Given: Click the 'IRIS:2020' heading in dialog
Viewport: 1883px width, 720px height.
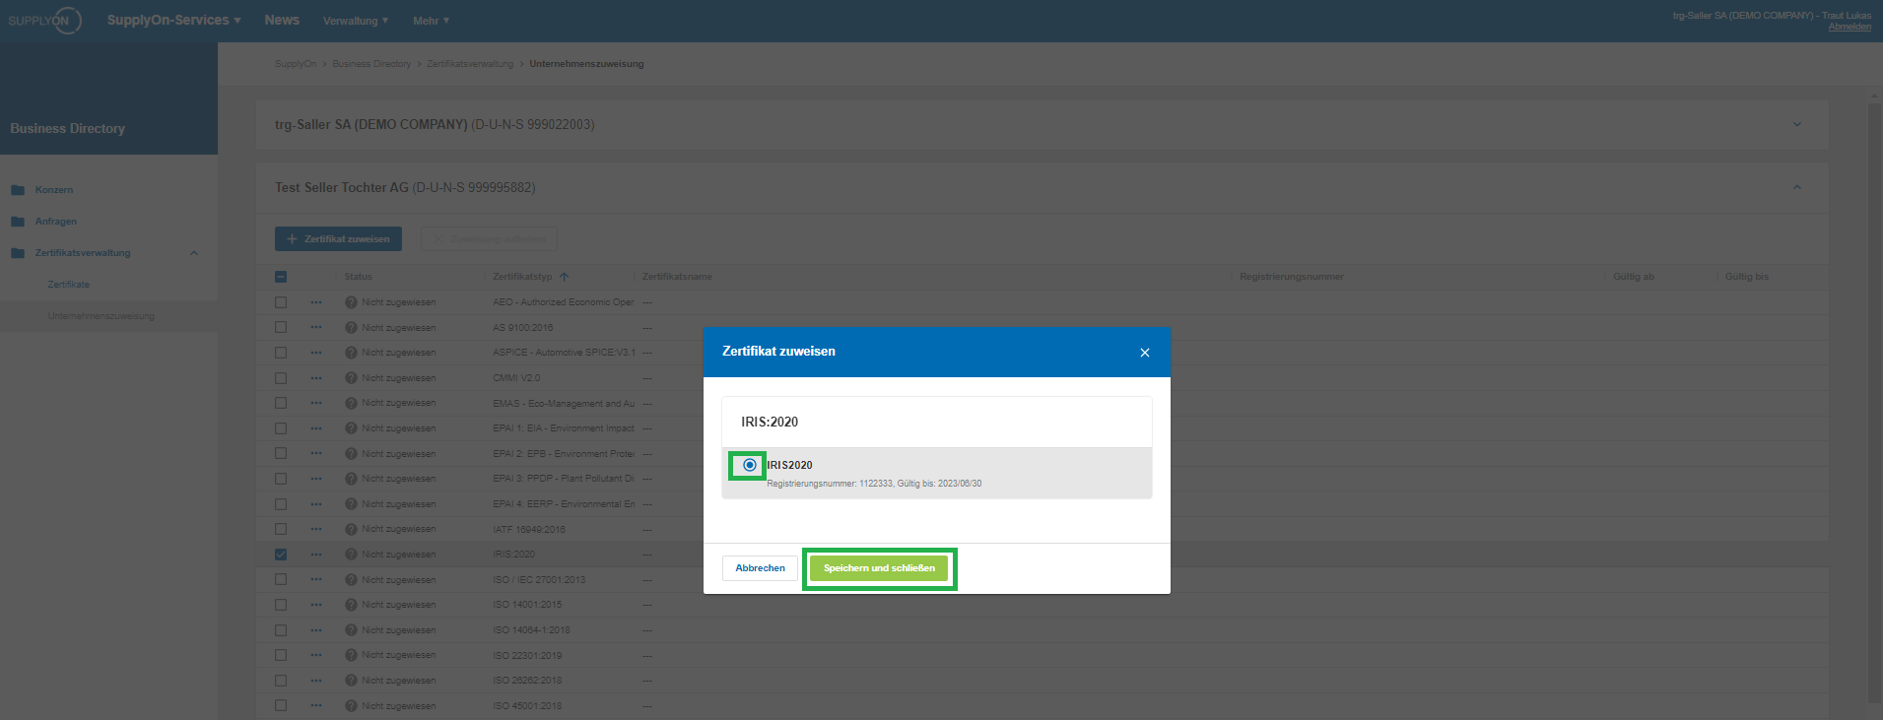Looking at the screenshot, I should click(x=770, y=422).
